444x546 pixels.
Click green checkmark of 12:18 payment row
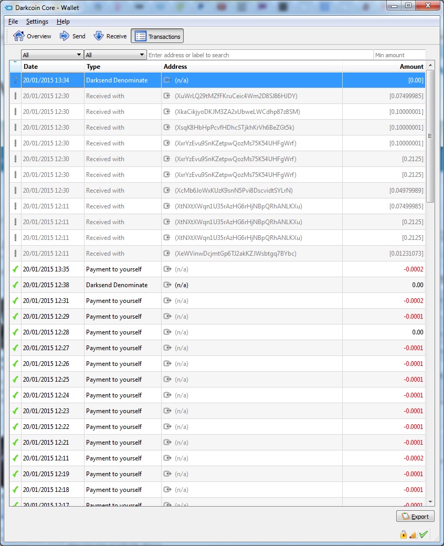pos(15,490)
